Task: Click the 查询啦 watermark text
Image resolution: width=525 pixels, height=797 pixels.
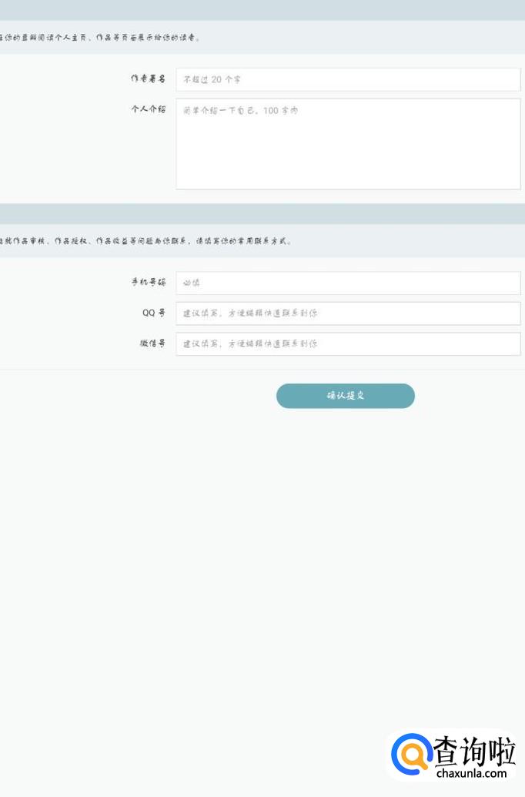Action: tap(473, 750)
